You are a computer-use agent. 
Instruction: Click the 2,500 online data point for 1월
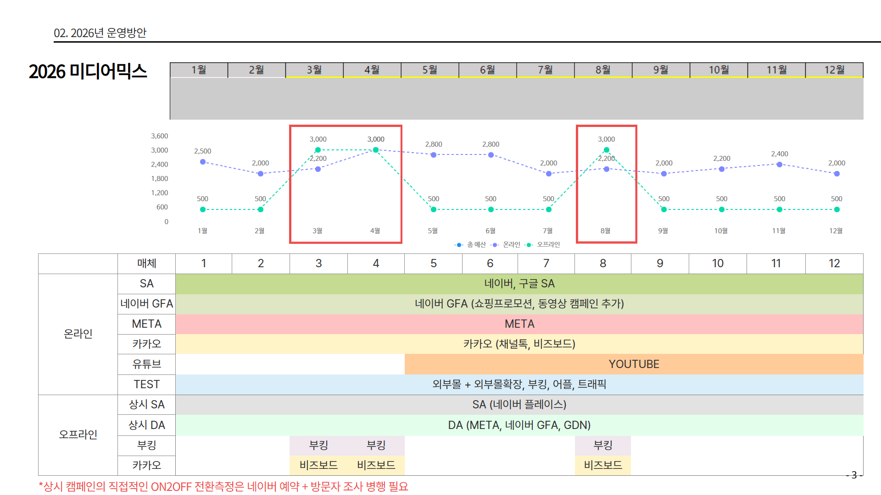click(x=203, y=162)
